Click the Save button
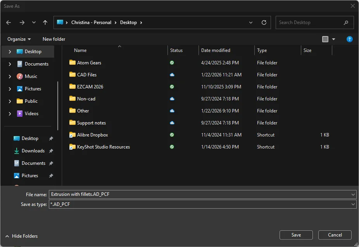Viewport: 359px width, 247px height. click(296, 235)
